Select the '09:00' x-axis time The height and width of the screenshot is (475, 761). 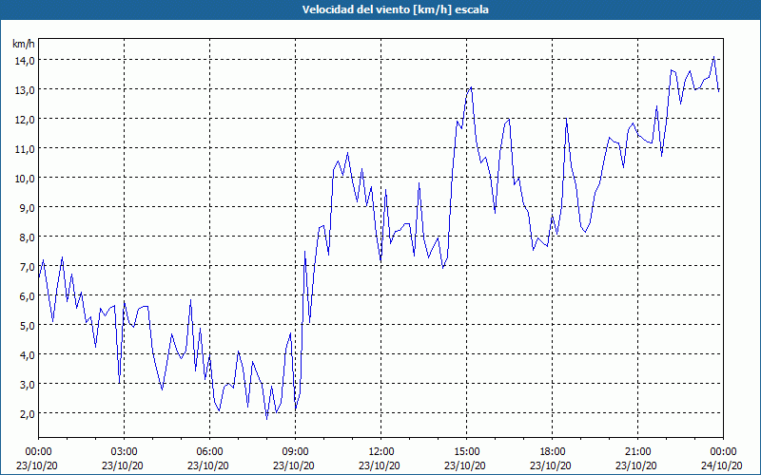tap(296, 452)
